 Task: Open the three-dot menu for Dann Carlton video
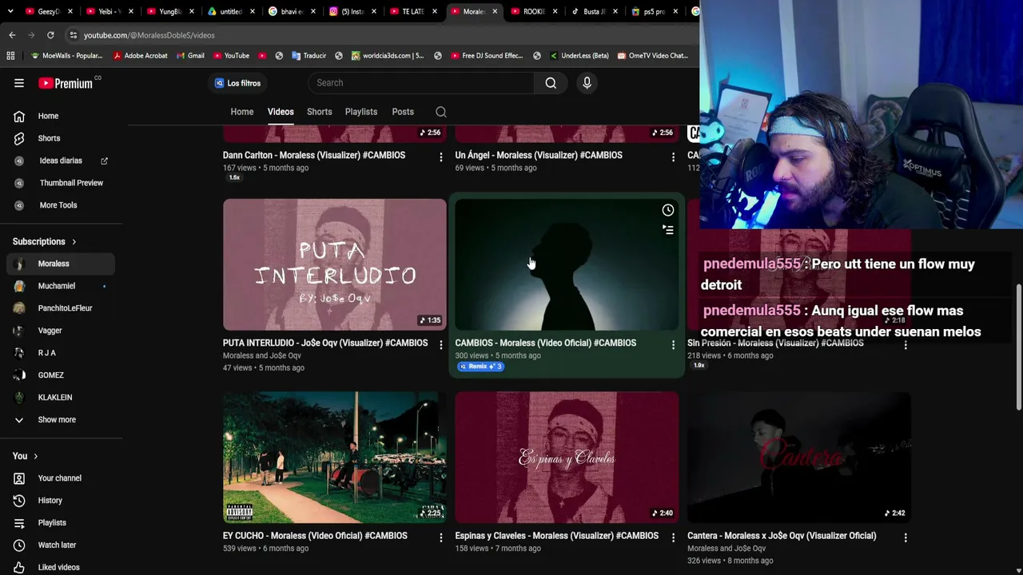click(440, 157)
